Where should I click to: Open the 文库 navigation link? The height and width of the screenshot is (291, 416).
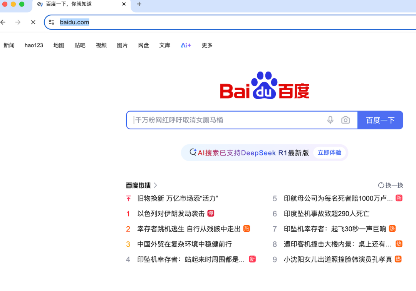[x=165, y=45]
